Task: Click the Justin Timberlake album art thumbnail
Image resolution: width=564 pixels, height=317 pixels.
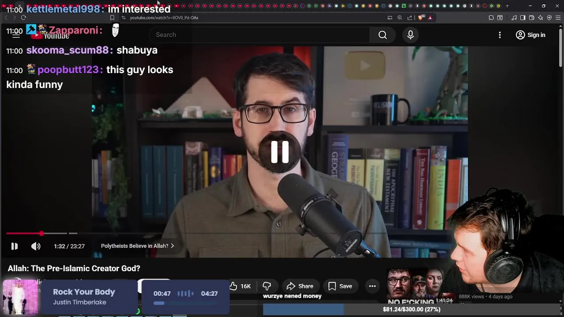Action: 20,297
